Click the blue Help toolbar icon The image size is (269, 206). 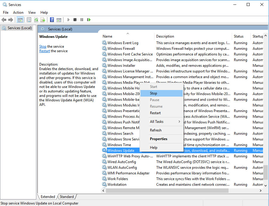[x=52, y=20]
